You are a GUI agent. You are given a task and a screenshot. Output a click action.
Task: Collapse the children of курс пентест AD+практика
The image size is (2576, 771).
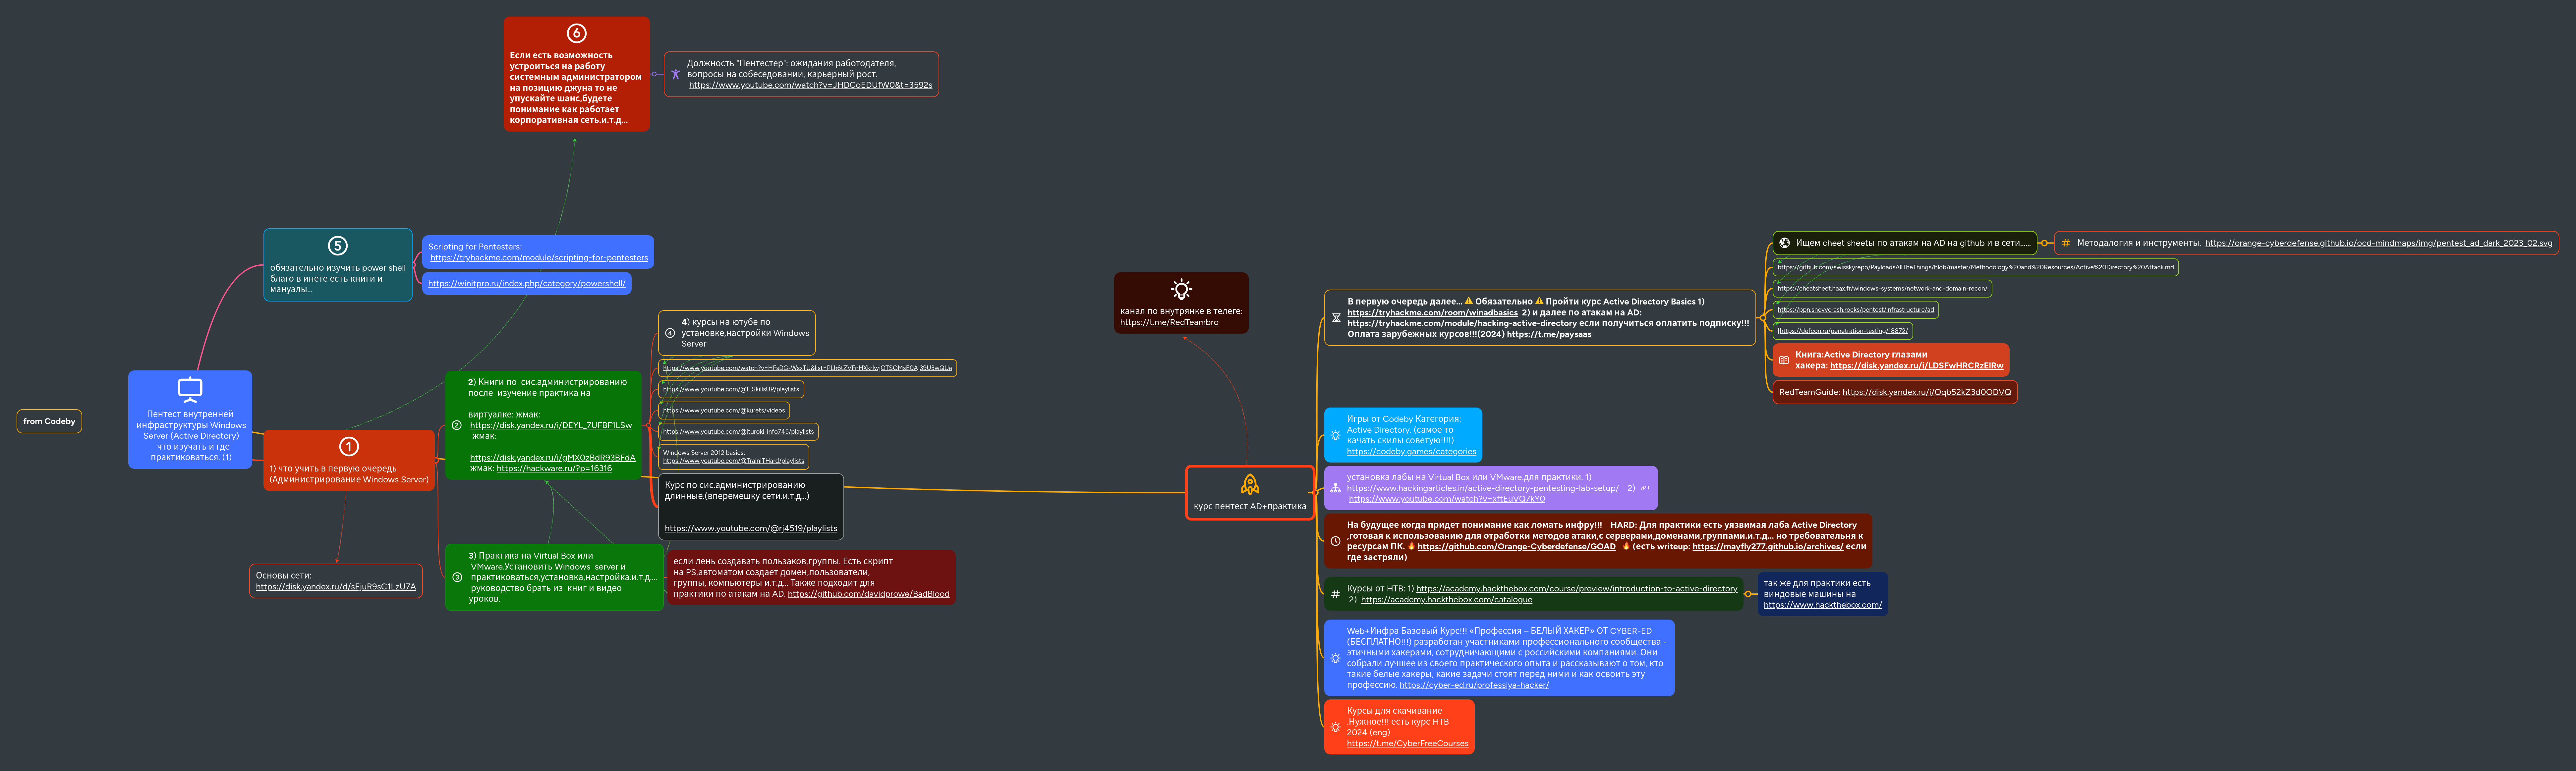pyautogui.click(x=1316, y=493)
